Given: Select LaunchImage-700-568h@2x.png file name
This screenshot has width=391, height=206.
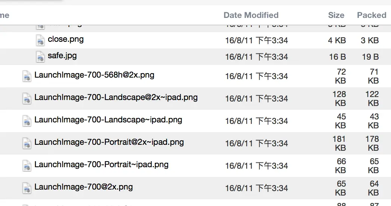Looking at the screenshot, I should coord(94,75).
